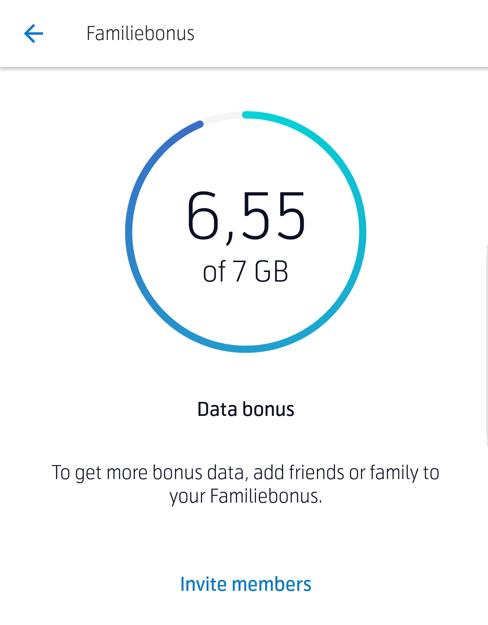Tap the Familiebonus page title
Viewport: 488px width, 625px height.
140,33
